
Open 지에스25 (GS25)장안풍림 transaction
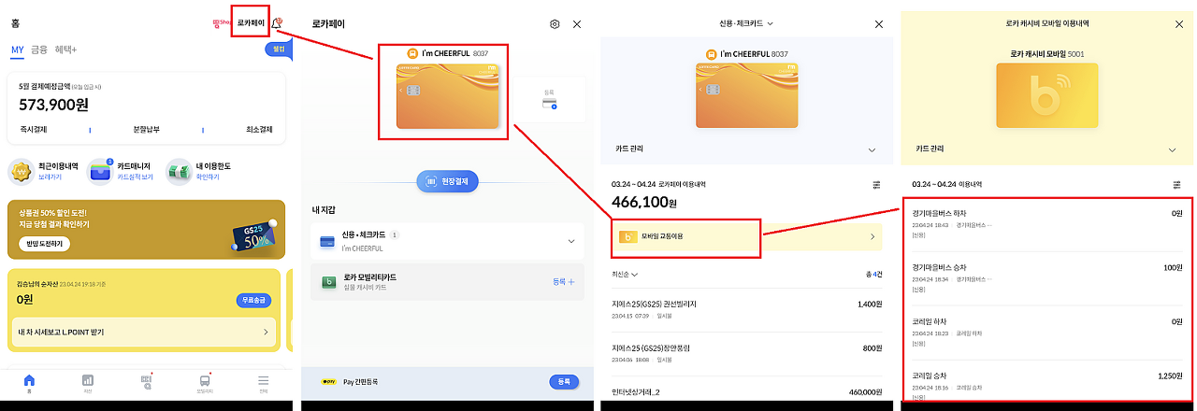pyautogui.click(x=745, y=352)
